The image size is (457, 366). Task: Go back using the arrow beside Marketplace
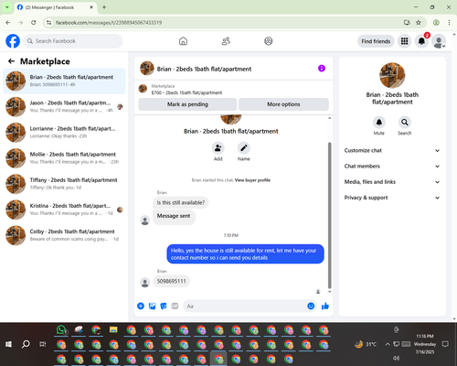tap(11, 61)
